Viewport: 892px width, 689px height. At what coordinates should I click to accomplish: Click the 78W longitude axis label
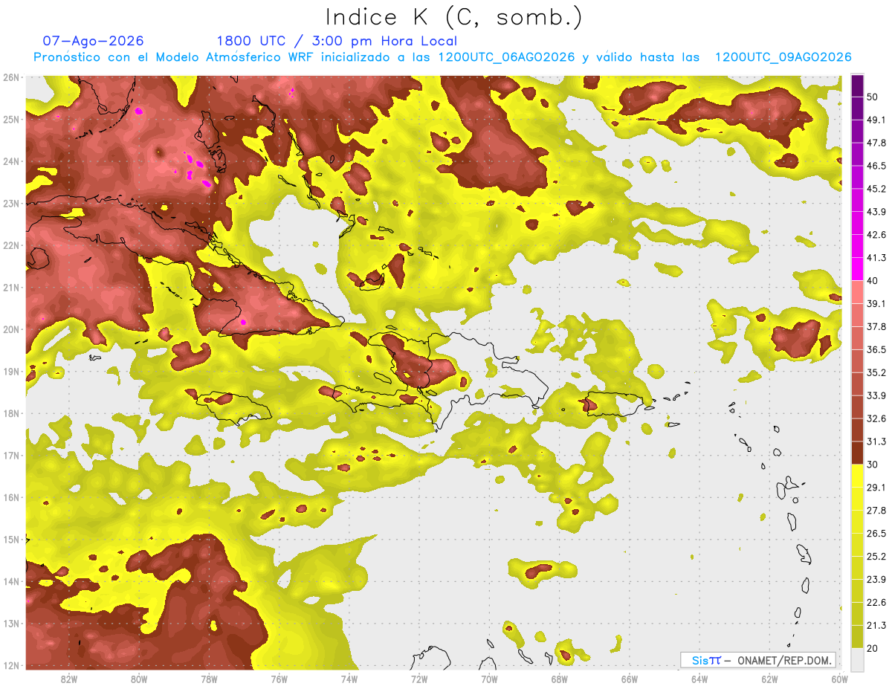(209, 679)
